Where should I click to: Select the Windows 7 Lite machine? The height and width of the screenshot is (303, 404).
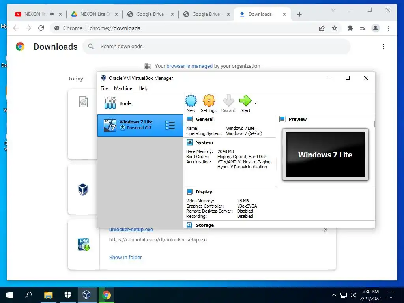[x=140, y=125]
